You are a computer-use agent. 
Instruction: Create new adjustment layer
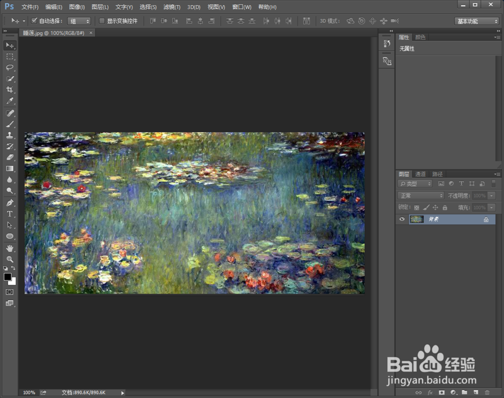[x=453, y=392]
